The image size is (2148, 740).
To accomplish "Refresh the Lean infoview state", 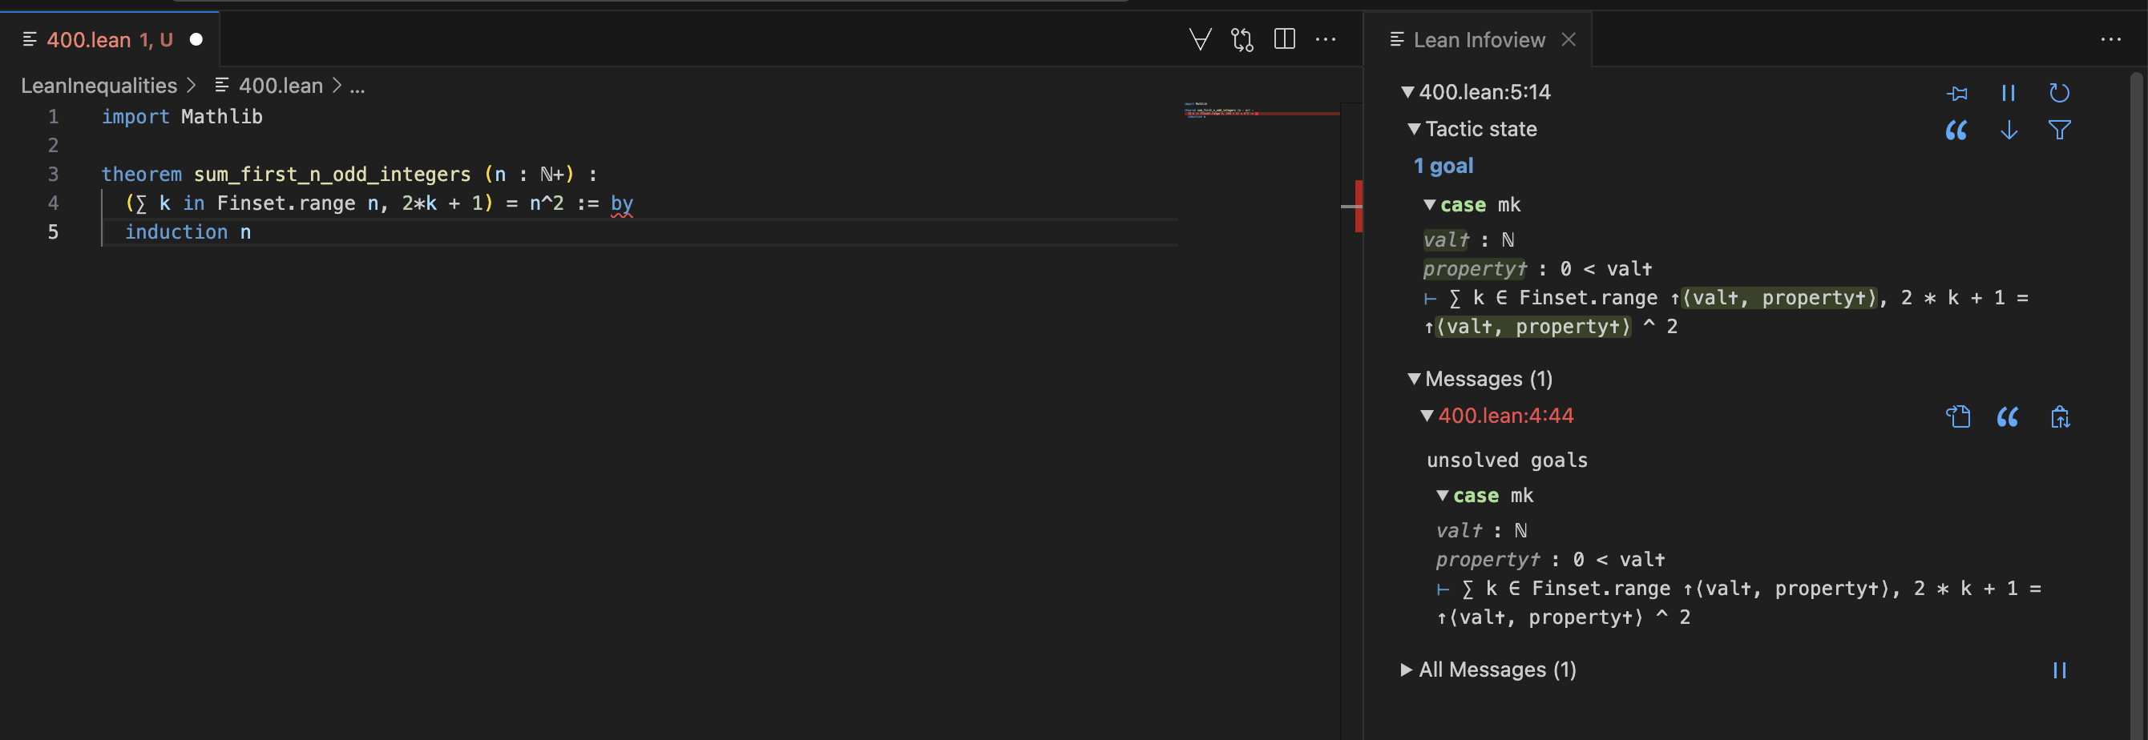I will (x=2059, y=93).
